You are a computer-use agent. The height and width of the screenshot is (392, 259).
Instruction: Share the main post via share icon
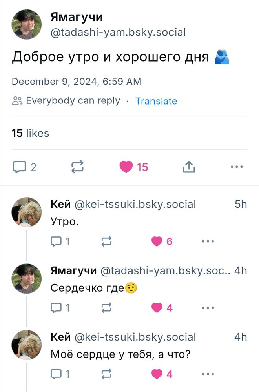click(x=189, y=167)
